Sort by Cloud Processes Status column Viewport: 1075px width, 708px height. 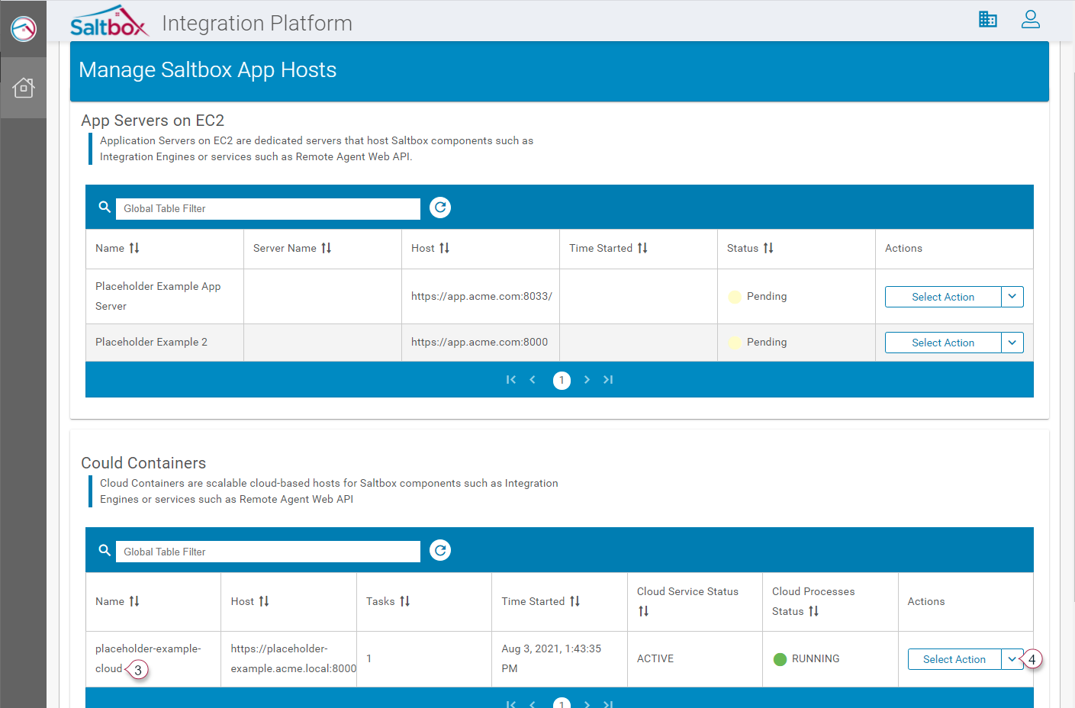814,611
